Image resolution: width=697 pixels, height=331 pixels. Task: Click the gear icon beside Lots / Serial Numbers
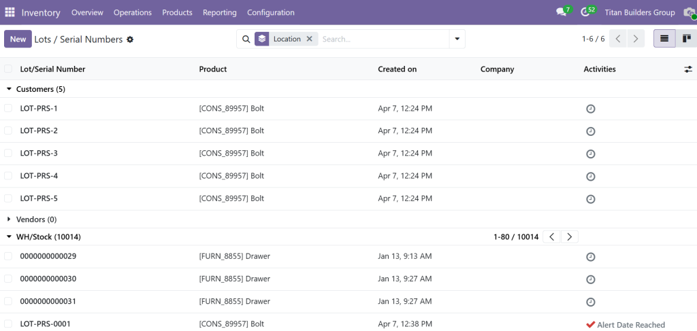coord(130,39)
